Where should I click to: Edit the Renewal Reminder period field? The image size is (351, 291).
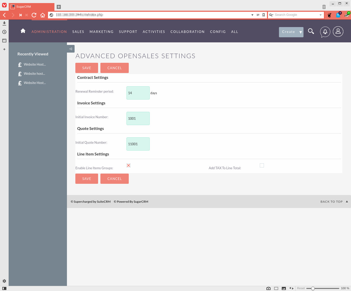[138, 93]
